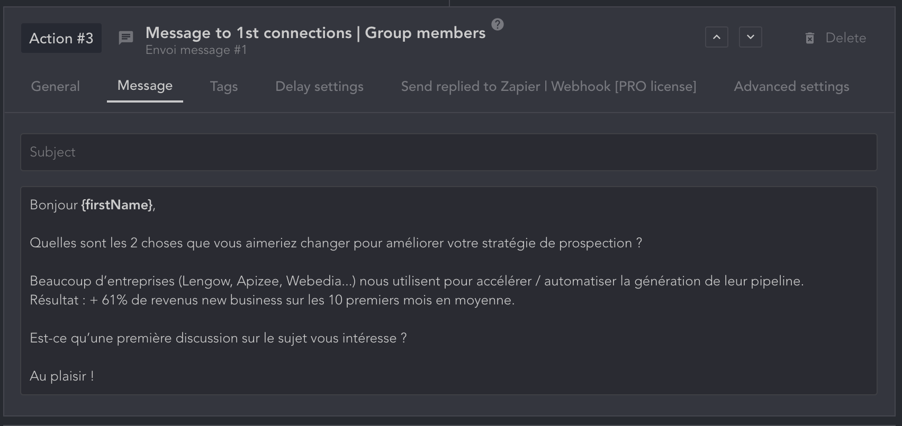Move the action down with the down chevron
This screenshot has height=426, width=902.
750,38
